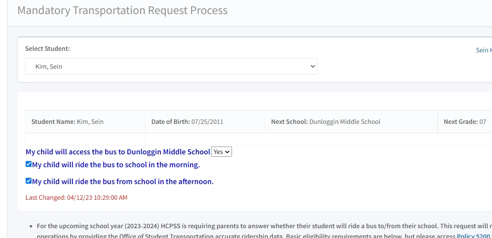The height and width of the screenshot is (238, 492).
Task: Open the Select Student dropdown
Action: (171, 66)
